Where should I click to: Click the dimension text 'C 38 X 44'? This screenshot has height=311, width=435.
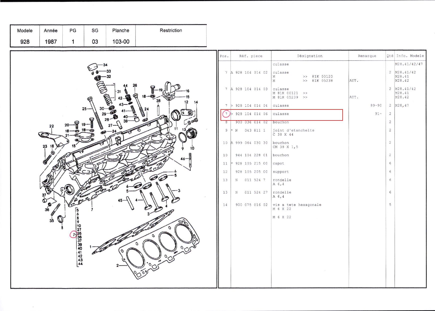click(x=283, y=134)
